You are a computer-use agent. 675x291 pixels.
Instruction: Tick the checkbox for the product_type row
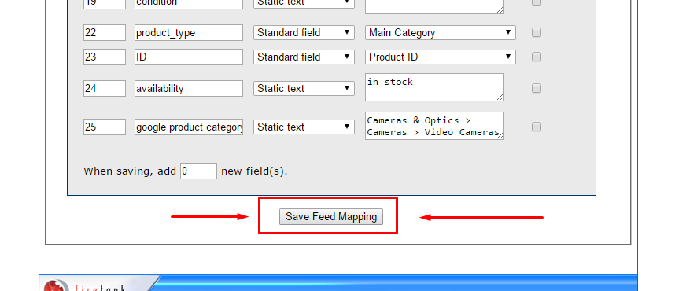(x=536, y=32)
